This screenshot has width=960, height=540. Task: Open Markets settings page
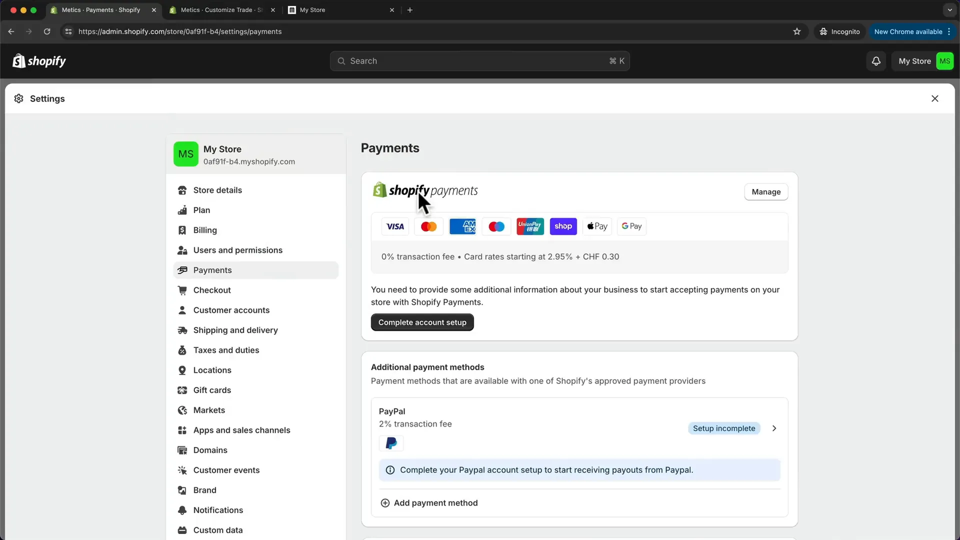(x=256, y=410)
